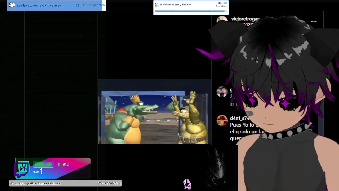339x191 pixels.
Task: Click the donation goal heart shield icon
Action: pyautogui.click(x=12, y=183)
